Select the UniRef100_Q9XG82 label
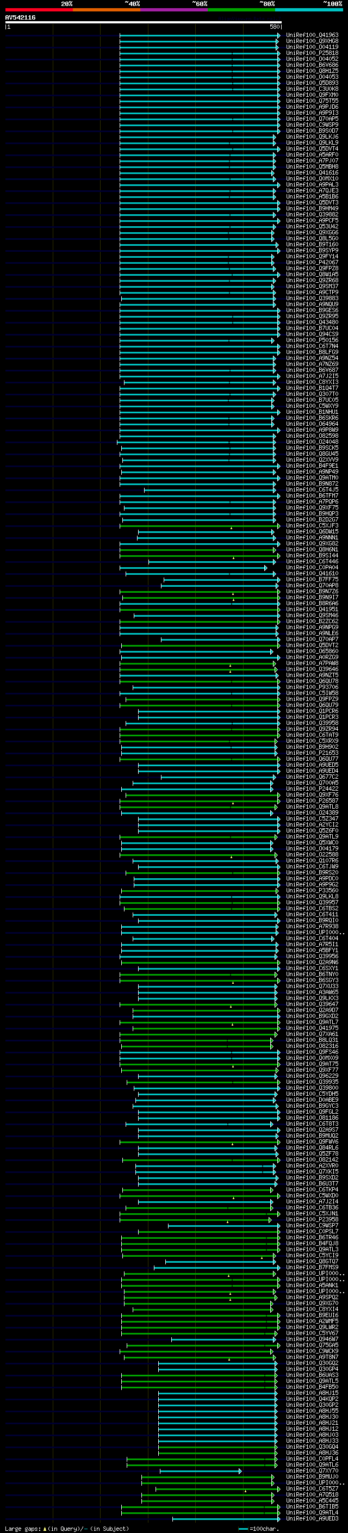Viewport: 348px width, 1533px height. tap(312, 543)
